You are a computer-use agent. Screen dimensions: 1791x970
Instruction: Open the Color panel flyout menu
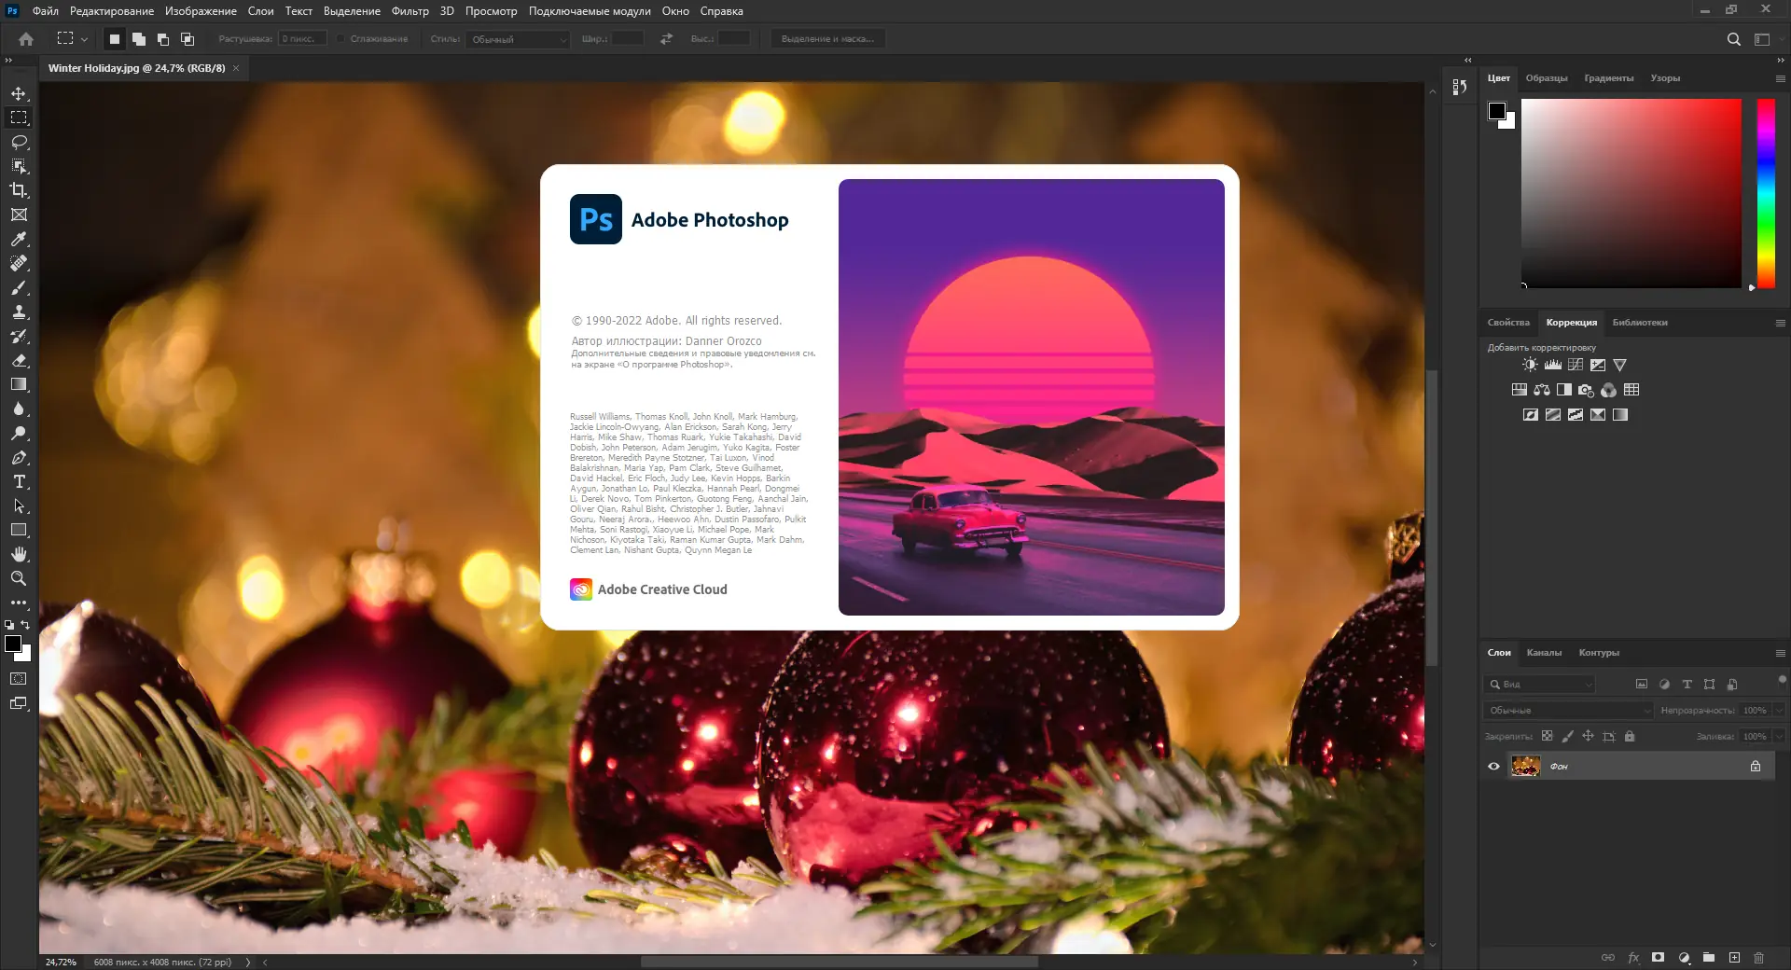1780,79
